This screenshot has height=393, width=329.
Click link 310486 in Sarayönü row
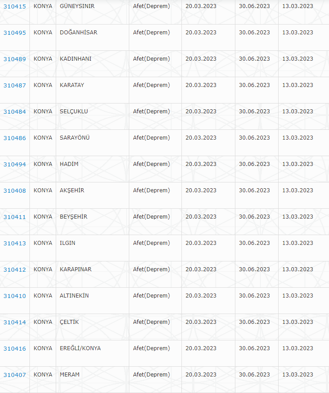(15, 138)
